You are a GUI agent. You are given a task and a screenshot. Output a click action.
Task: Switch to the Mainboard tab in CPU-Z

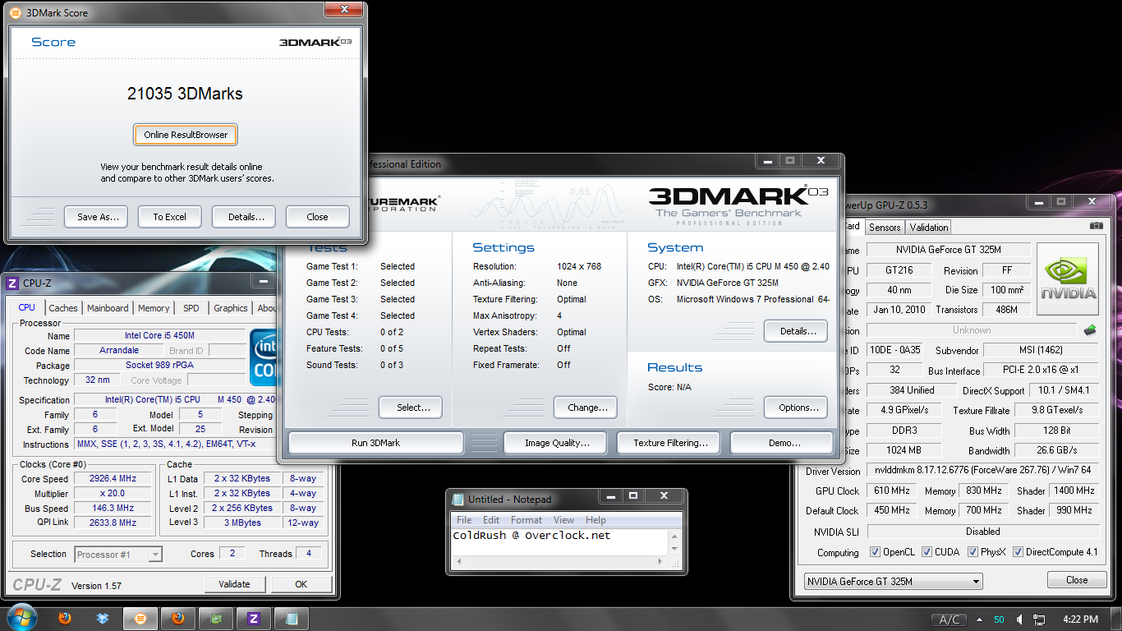(x=108, y=308)
